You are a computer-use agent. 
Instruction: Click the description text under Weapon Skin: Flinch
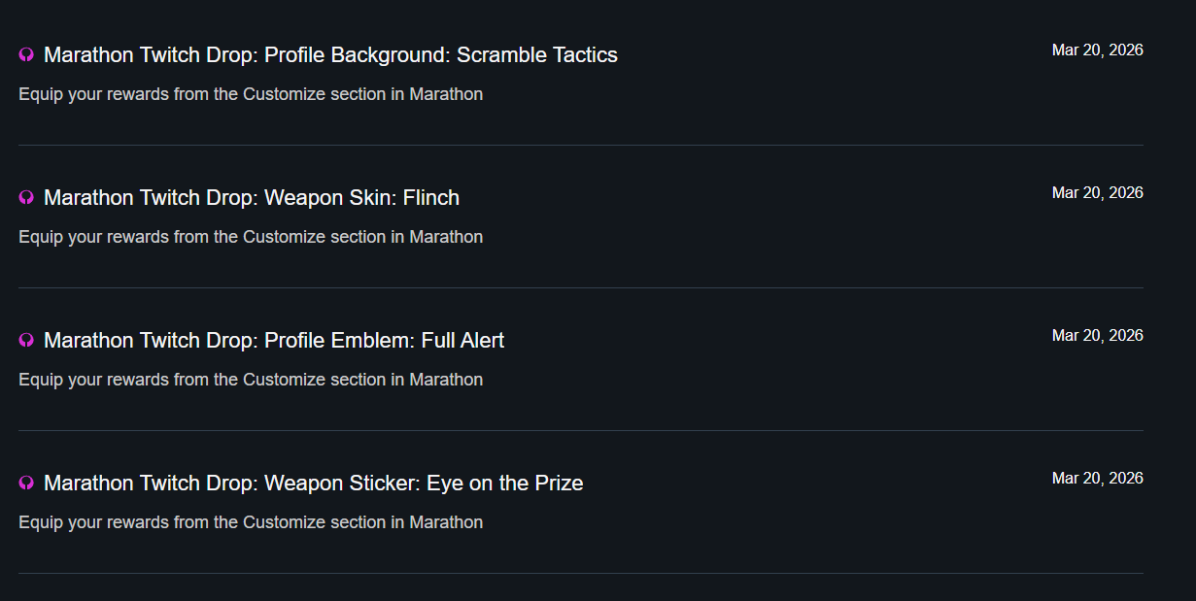[x=251, y=237]
